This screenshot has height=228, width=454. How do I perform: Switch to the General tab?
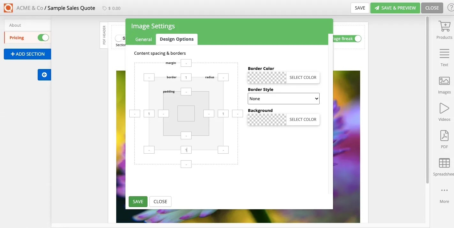click(x=143, y=39)
